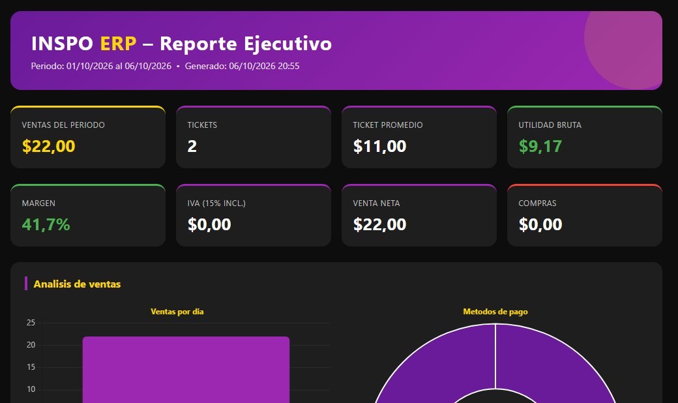678x403 pixels.
Task: Select the Periodo date range text
Action: (x=101, y=66)
